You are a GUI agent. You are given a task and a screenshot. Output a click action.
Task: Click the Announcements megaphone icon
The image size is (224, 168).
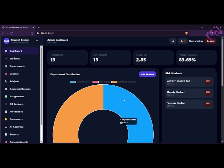click(6, 142)
